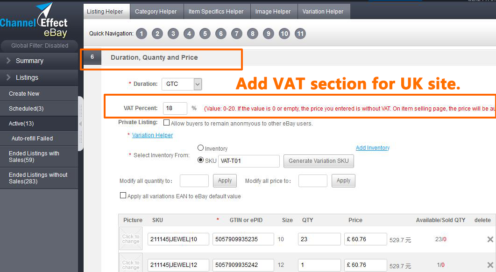The image size is (496, 272).
Task: Delete the 211145|JEWEL|12 variation row
Action: (490, 265)
